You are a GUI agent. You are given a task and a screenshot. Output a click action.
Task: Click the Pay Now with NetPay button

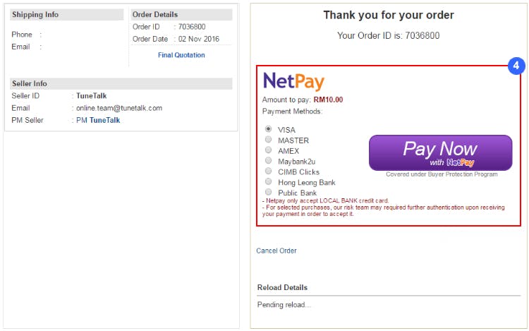click(x=441, y=153)
